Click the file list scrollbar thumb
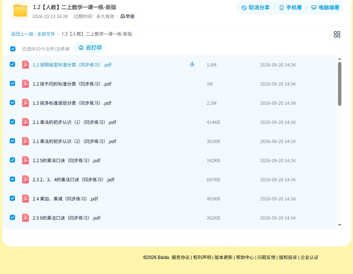 coord(339,84)
